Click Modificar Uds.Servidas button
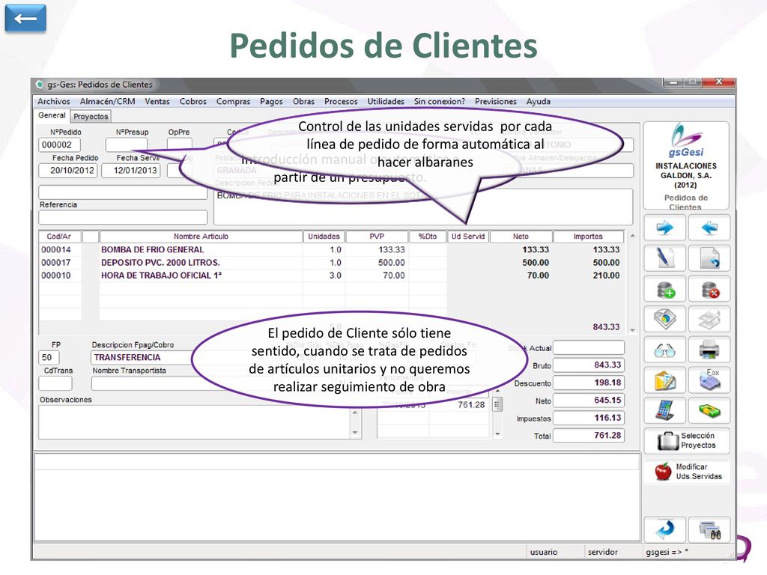The height and width of the screenshot is (575, 767). [686, 472]
